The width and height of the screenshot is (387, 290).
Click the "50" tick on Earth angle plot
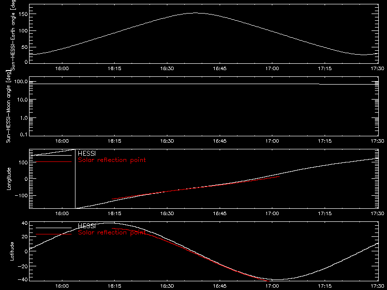(25, 47)
